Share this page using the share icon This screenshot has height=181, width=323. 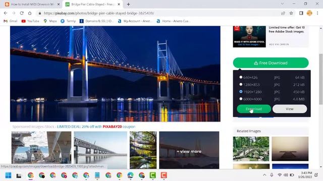283,13
